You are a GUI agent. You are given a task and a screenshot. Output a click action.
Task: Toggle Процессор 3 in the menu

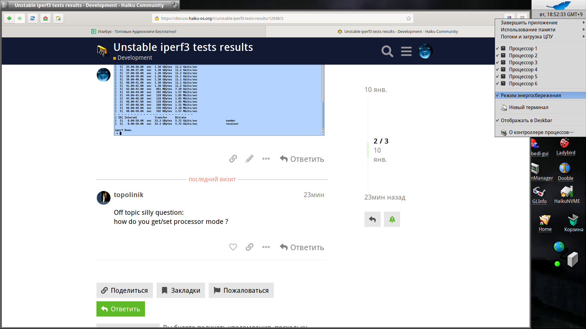pyautogui.click(x=540, y=62)
